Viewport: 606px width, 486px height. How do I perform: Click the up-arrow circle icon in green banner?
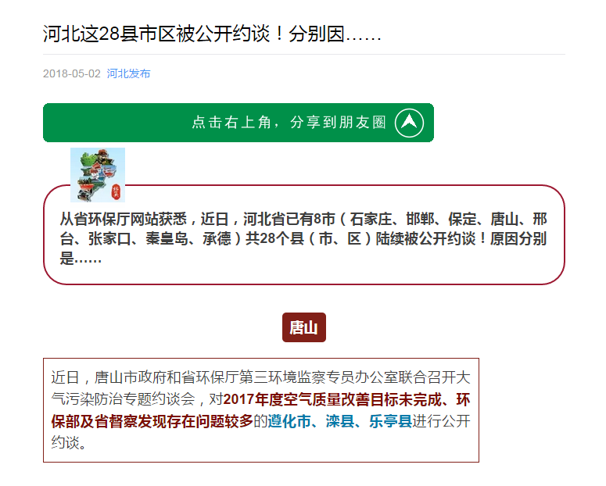point(409,123)
